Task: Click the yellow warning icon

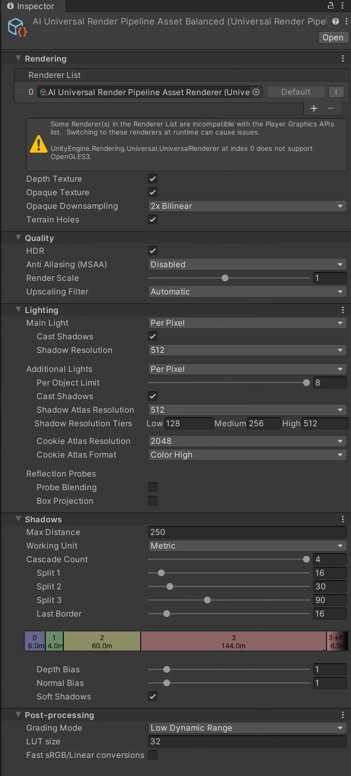Action: click(38, 144)
